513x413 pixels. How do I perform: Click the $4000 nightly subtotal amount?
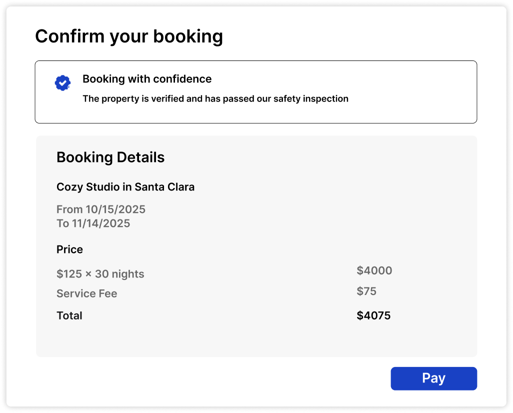[374, 270]
